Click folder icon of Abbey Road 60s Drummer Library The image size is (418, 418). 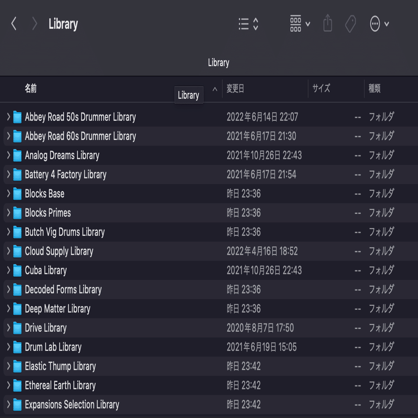[x=17, y=136]
